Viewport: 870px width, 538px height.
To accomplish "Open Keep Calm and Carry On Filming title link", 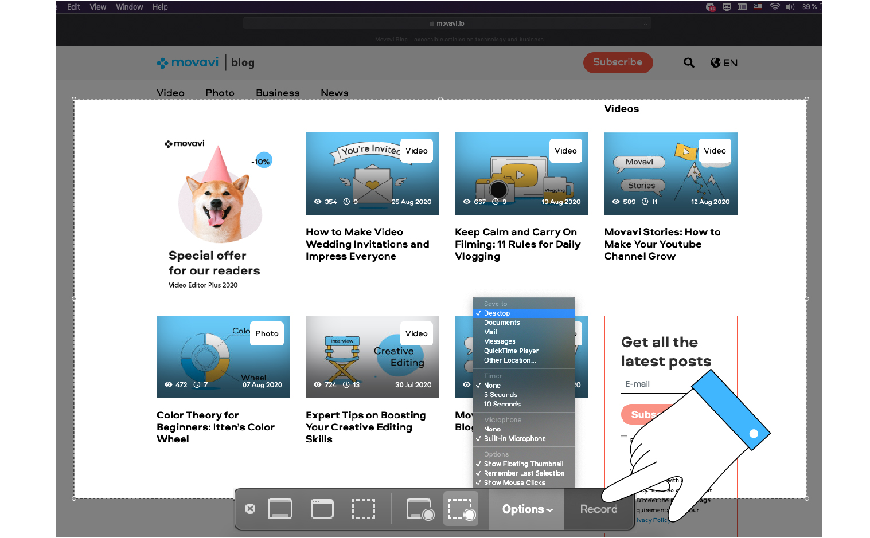I will [517, 244].
